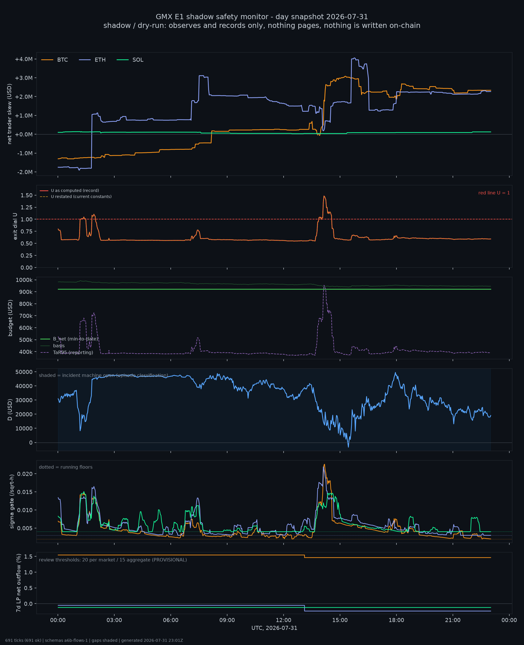Click the 06:00 x-axis tick label
This screenshot has height=645, width=524.
click(170, 620)
